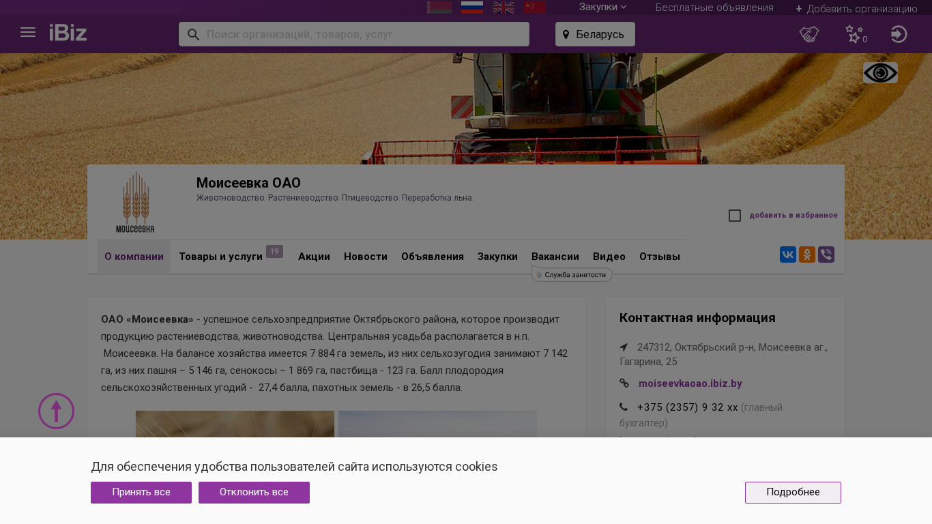This screenshot has width=932, height=524.
Task: Click Принять все cookies button
Action: tap(141, 493)
